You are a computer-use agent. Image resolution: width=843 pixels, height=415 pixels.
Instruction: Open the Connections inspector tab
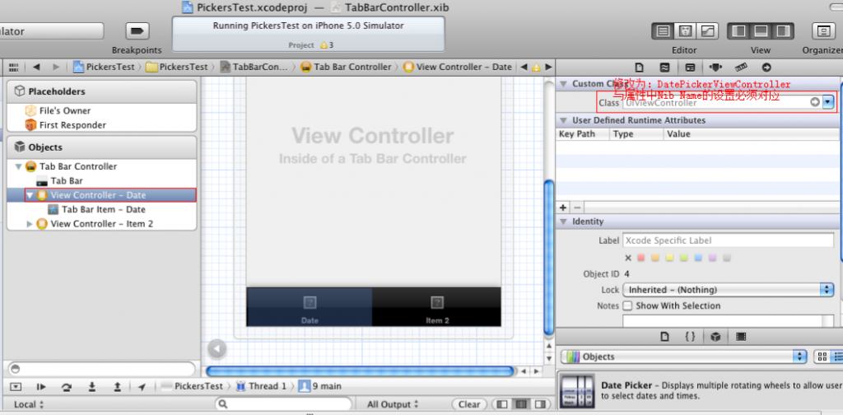coord(766,68)
